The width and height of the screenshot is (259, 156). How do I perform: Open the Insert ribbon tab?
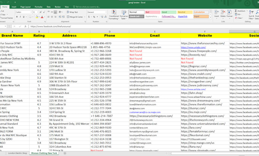(14, 7)
